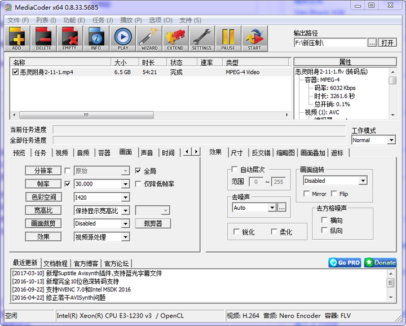
Task: Click file list horizontal scroll left arrow
Action: (14, 114)
